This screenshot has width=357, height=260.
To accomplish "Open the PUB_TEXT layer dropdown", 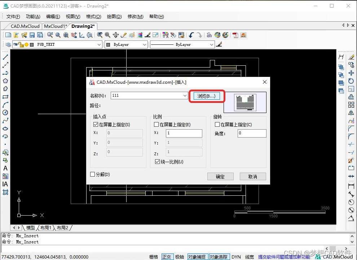I will pos(99,44).
